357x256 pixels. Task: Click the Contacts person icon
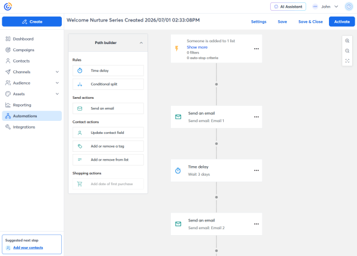click(x=8, y=61)
